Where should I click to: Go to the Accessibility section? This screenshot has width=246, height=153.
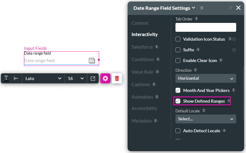[144, 108]
